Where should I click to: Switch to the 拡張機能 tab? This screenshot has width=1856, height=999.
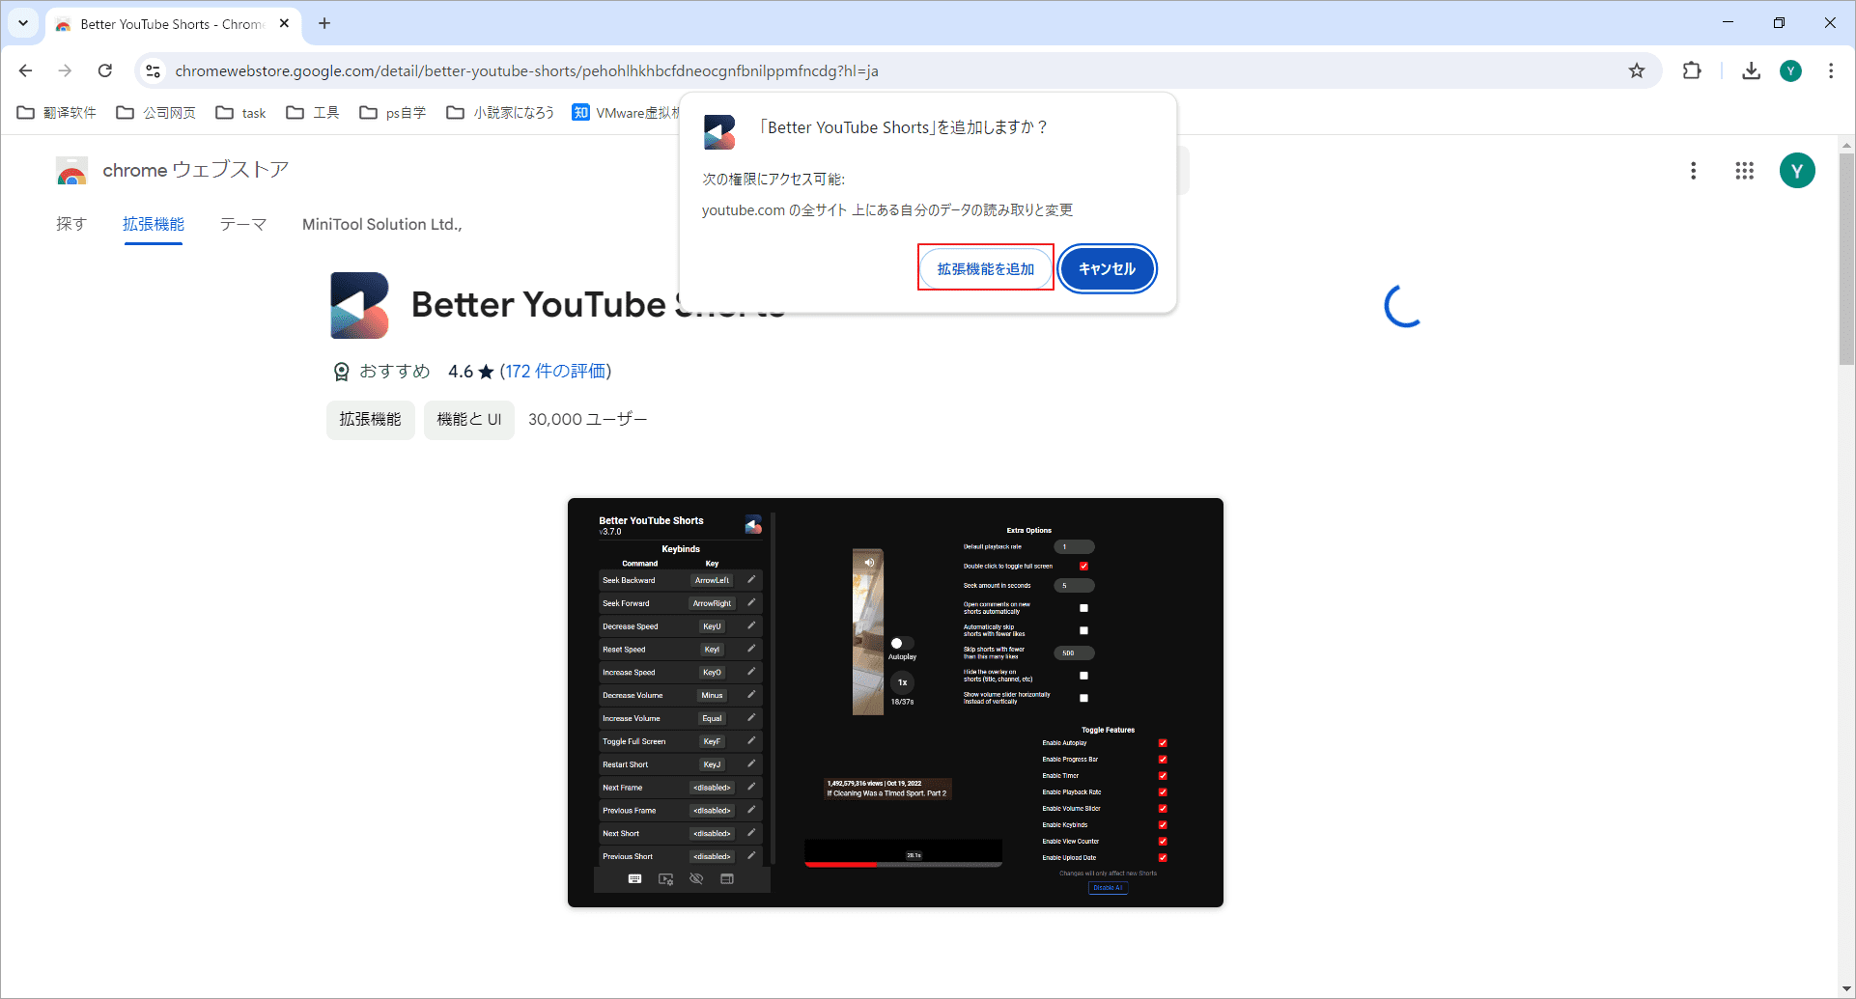(154, 224)
